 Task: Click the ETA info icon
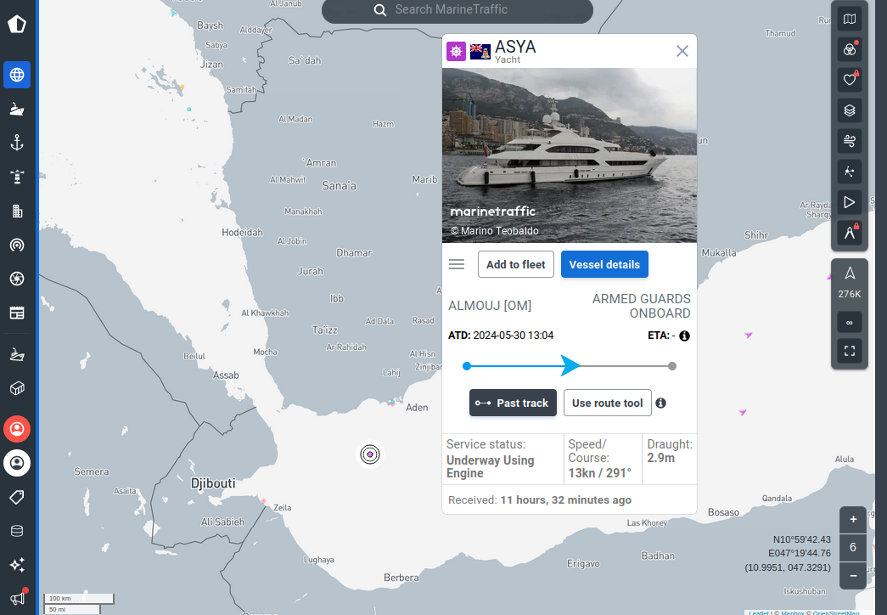[x=684, y=336]
